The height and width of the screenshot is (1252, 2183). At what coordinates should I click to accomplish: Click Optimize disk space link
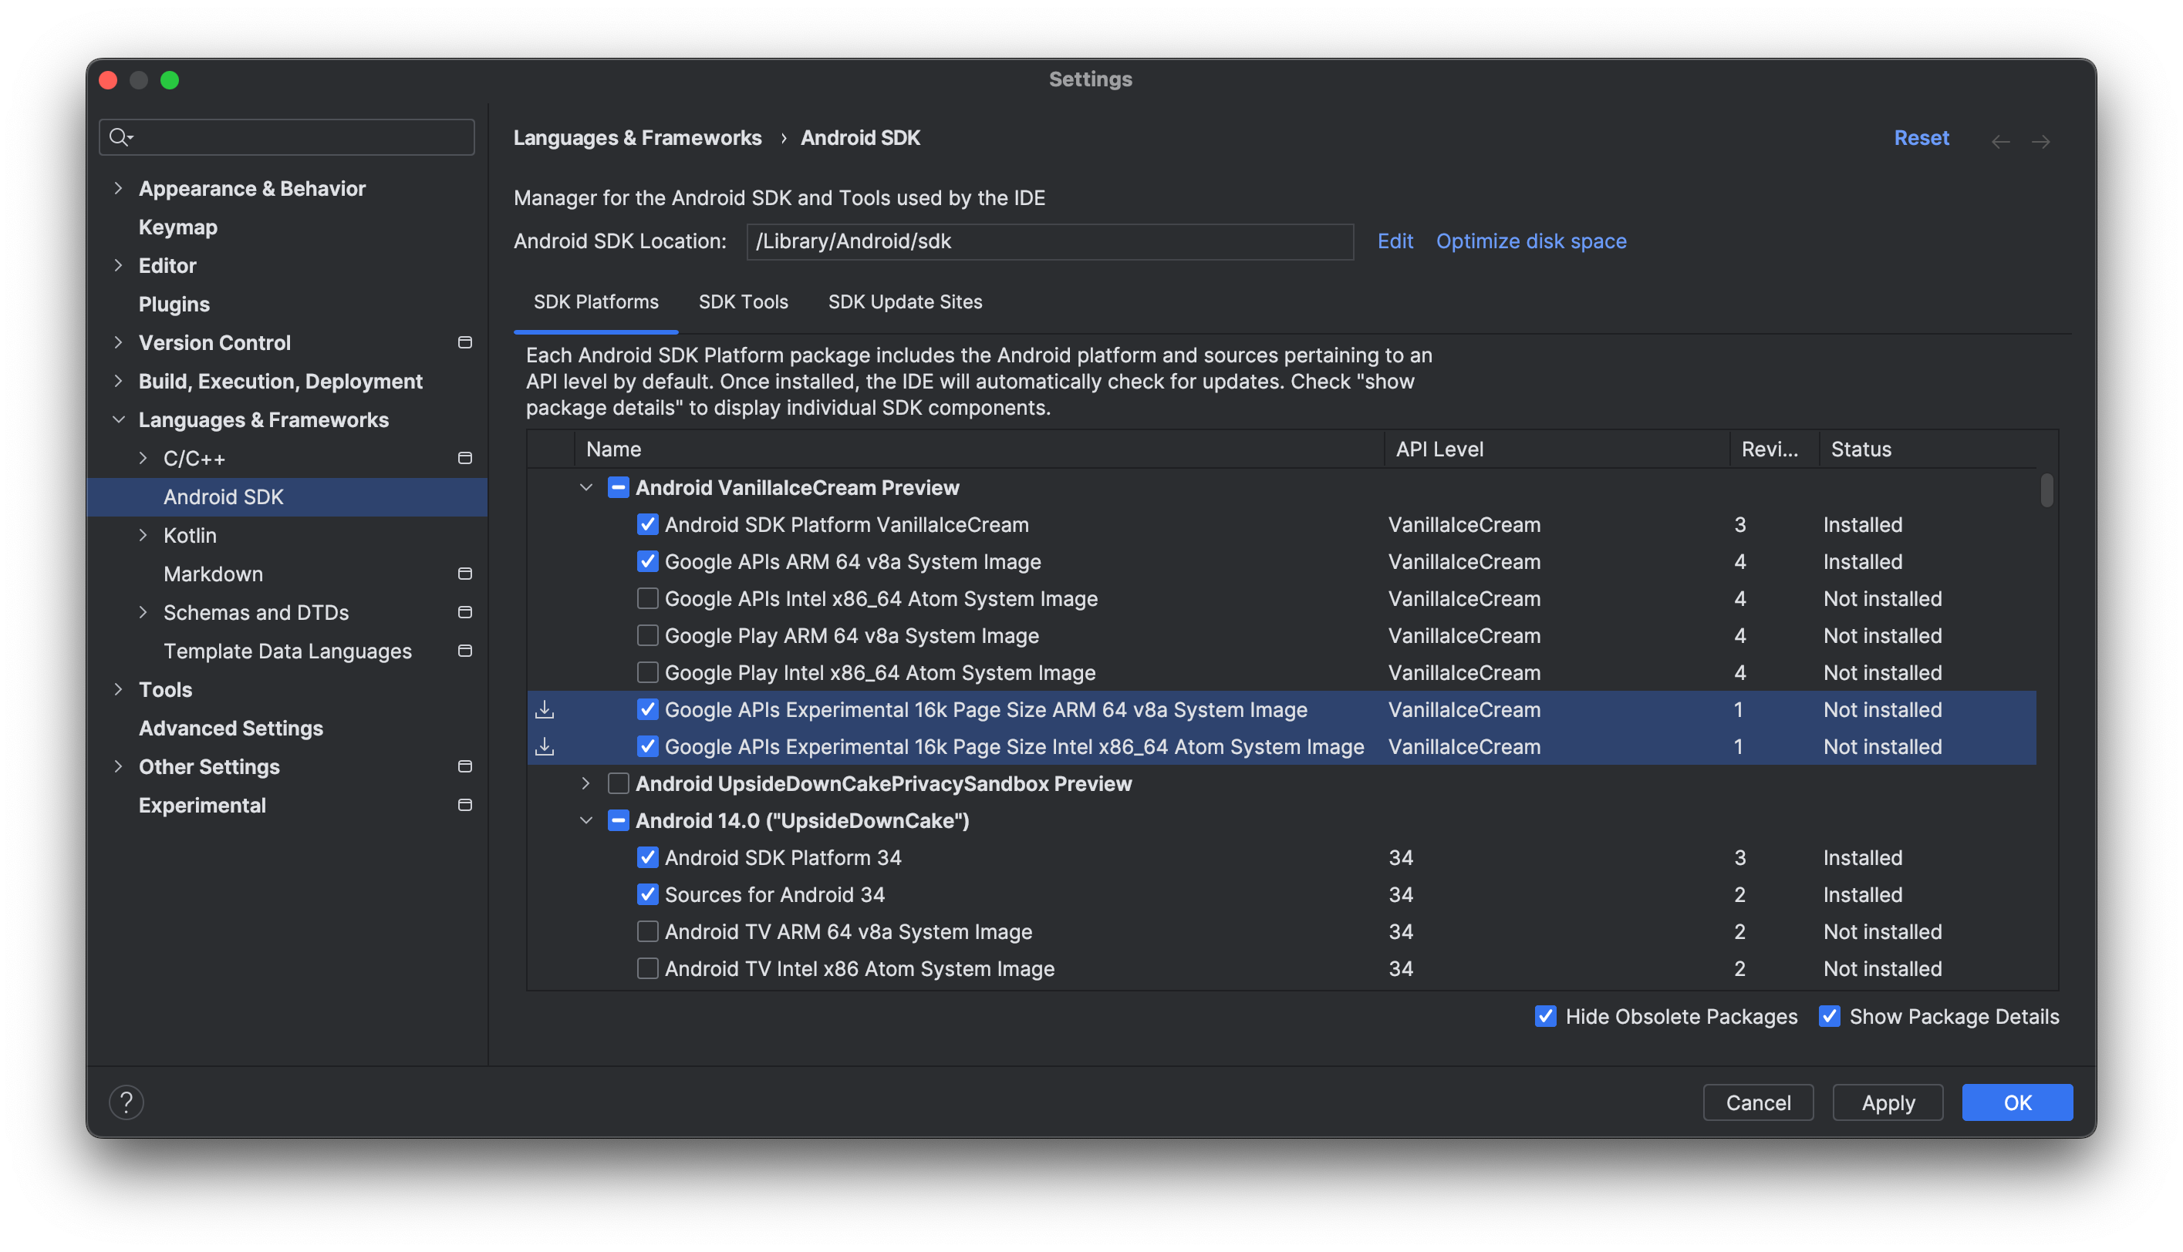coord(1530,240)
